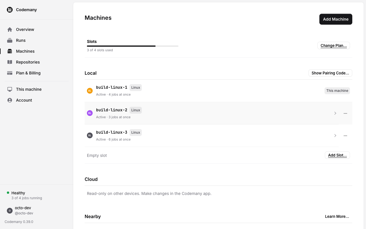This screenshot has width=366, height=229.
Task: Click the Codemany logo icon
Action: [x=10, y=10]
